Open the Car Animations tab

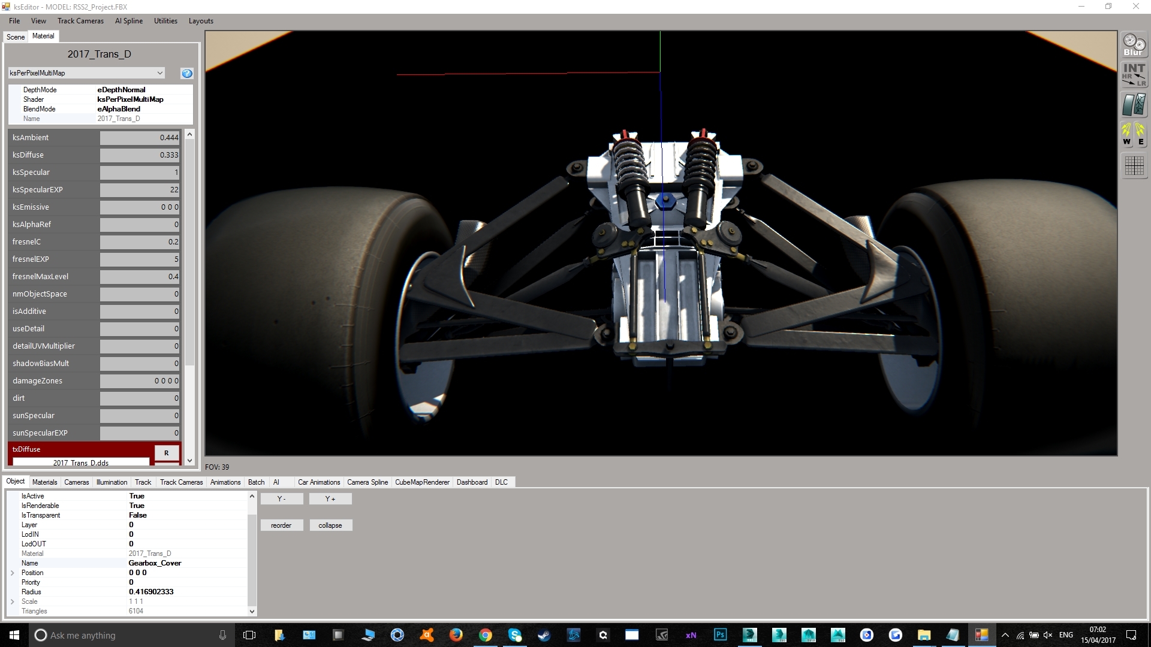coord(319,482)
